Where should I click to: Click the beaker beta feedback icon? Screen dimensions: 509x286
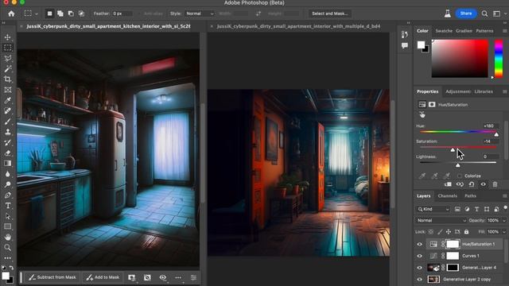448,14
